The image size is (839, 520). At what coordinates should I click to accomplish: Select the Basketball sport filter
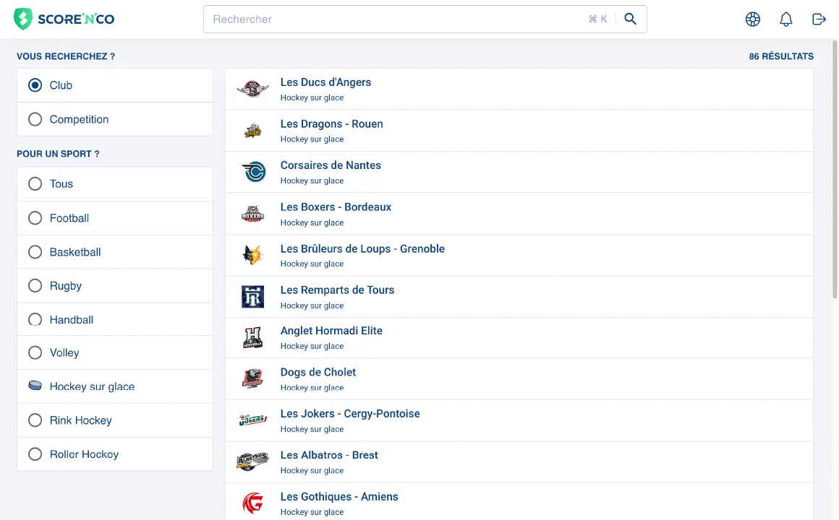pos(35,252)
